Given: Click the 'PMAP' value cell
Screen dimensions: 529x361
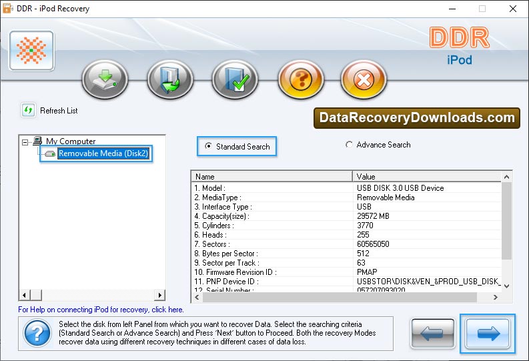Looking at the screenshot, I should tap(367, 272).
